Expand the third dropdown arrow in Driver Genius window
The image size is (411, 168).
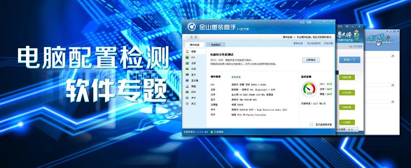pos(393,101)
